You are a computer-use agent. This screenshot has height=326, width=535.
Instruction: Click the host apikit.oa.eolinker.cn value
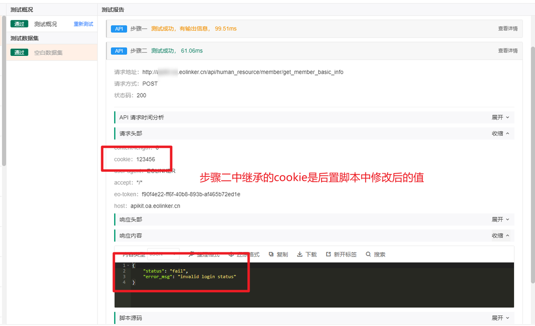155,206
